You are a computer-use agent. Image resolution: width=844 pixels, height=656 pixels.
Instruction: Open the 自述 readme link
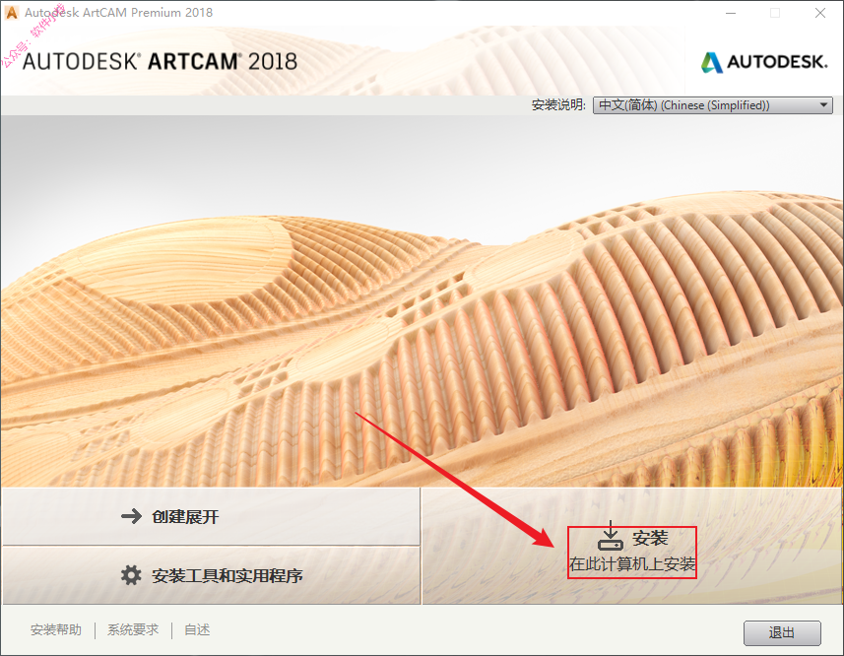coord(197,629)
